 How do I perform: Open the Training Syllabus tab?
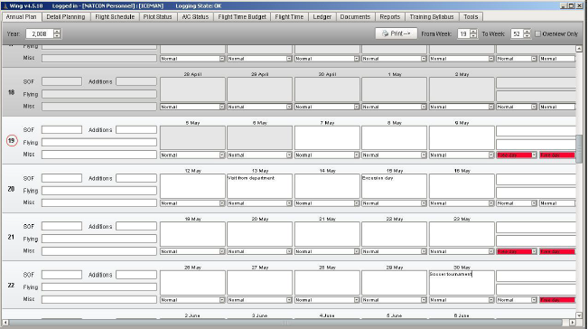432,17
